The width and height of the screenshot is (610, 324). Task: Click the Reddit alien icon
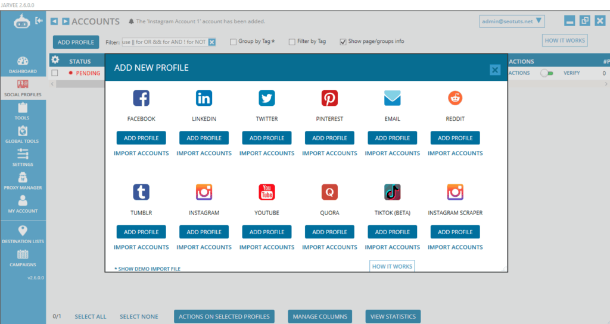tap(455, 98)
